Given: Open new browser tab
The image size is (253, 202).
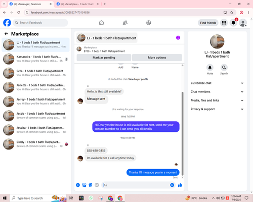Looking at the screenshot, I should pyautogui.click(x=105, y=4).
